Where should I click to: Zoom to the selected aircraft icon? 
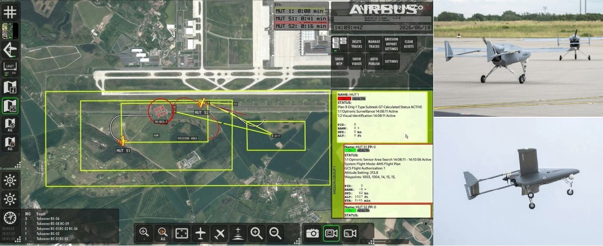(x=144, y=234)
